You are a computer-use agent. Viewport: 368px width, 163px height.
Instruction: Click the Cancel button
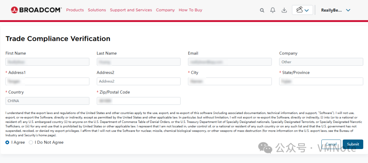tap(331, 144)
